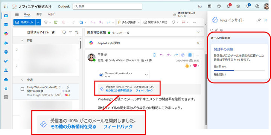Pin the Viva インサイト pane
Screen dimensions: 271x135
coord(259,20)
